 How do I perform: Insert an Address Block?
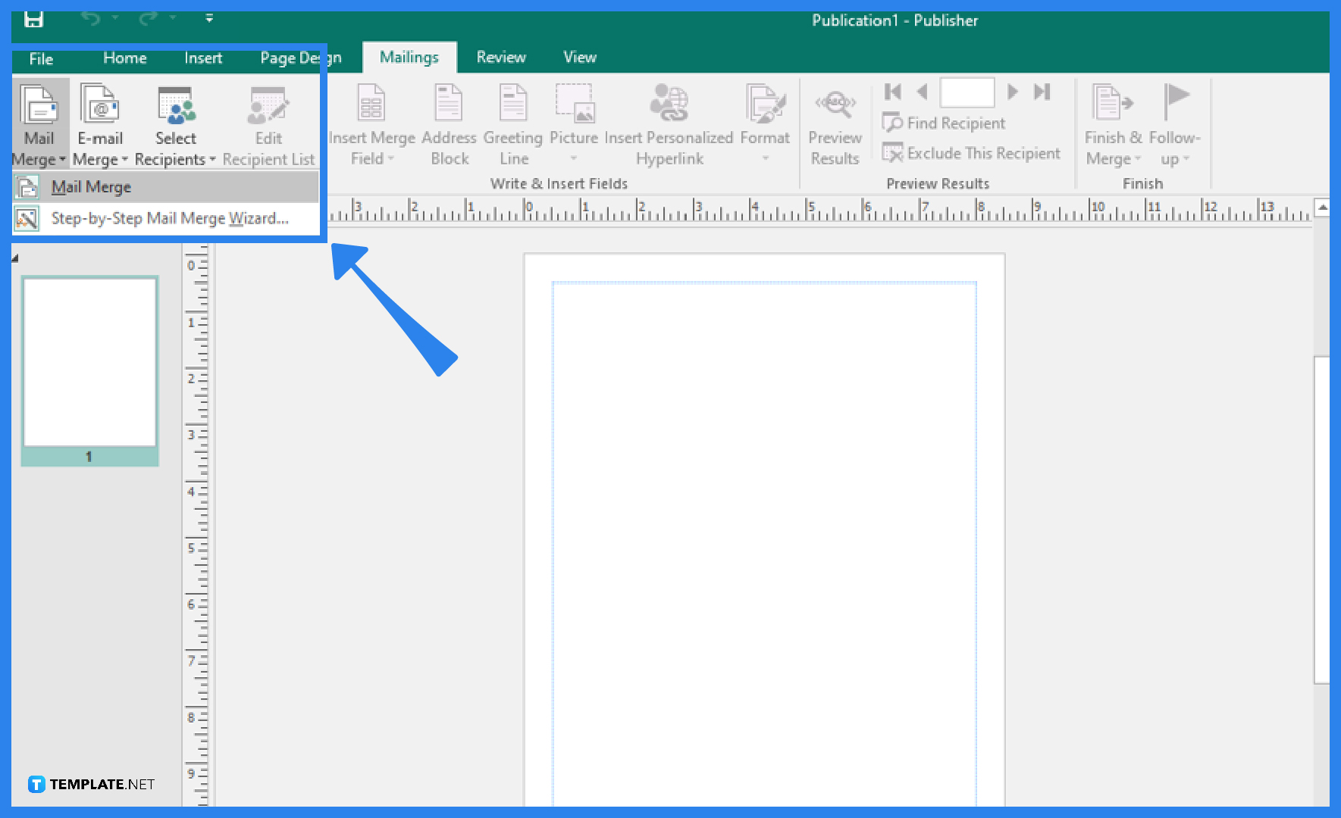coord(449,123)
